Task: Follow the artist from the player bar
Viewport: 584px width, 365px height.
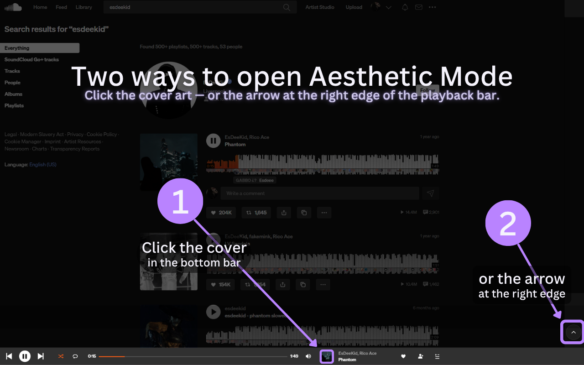Action: pos(420,356)
